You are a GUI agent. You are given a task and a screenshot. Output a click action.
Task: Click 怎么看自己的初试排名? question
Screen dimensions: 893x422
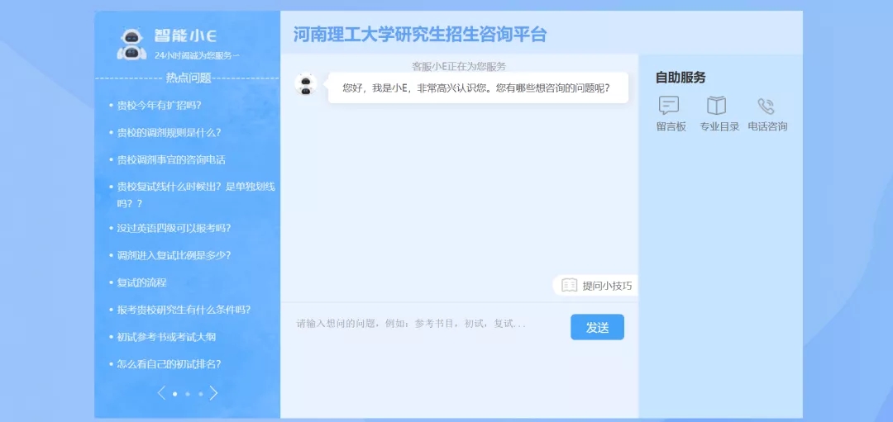point(169,364)
